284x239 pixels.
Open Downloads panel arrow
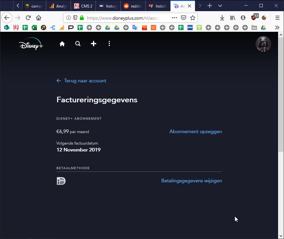[x=222, y=18]
